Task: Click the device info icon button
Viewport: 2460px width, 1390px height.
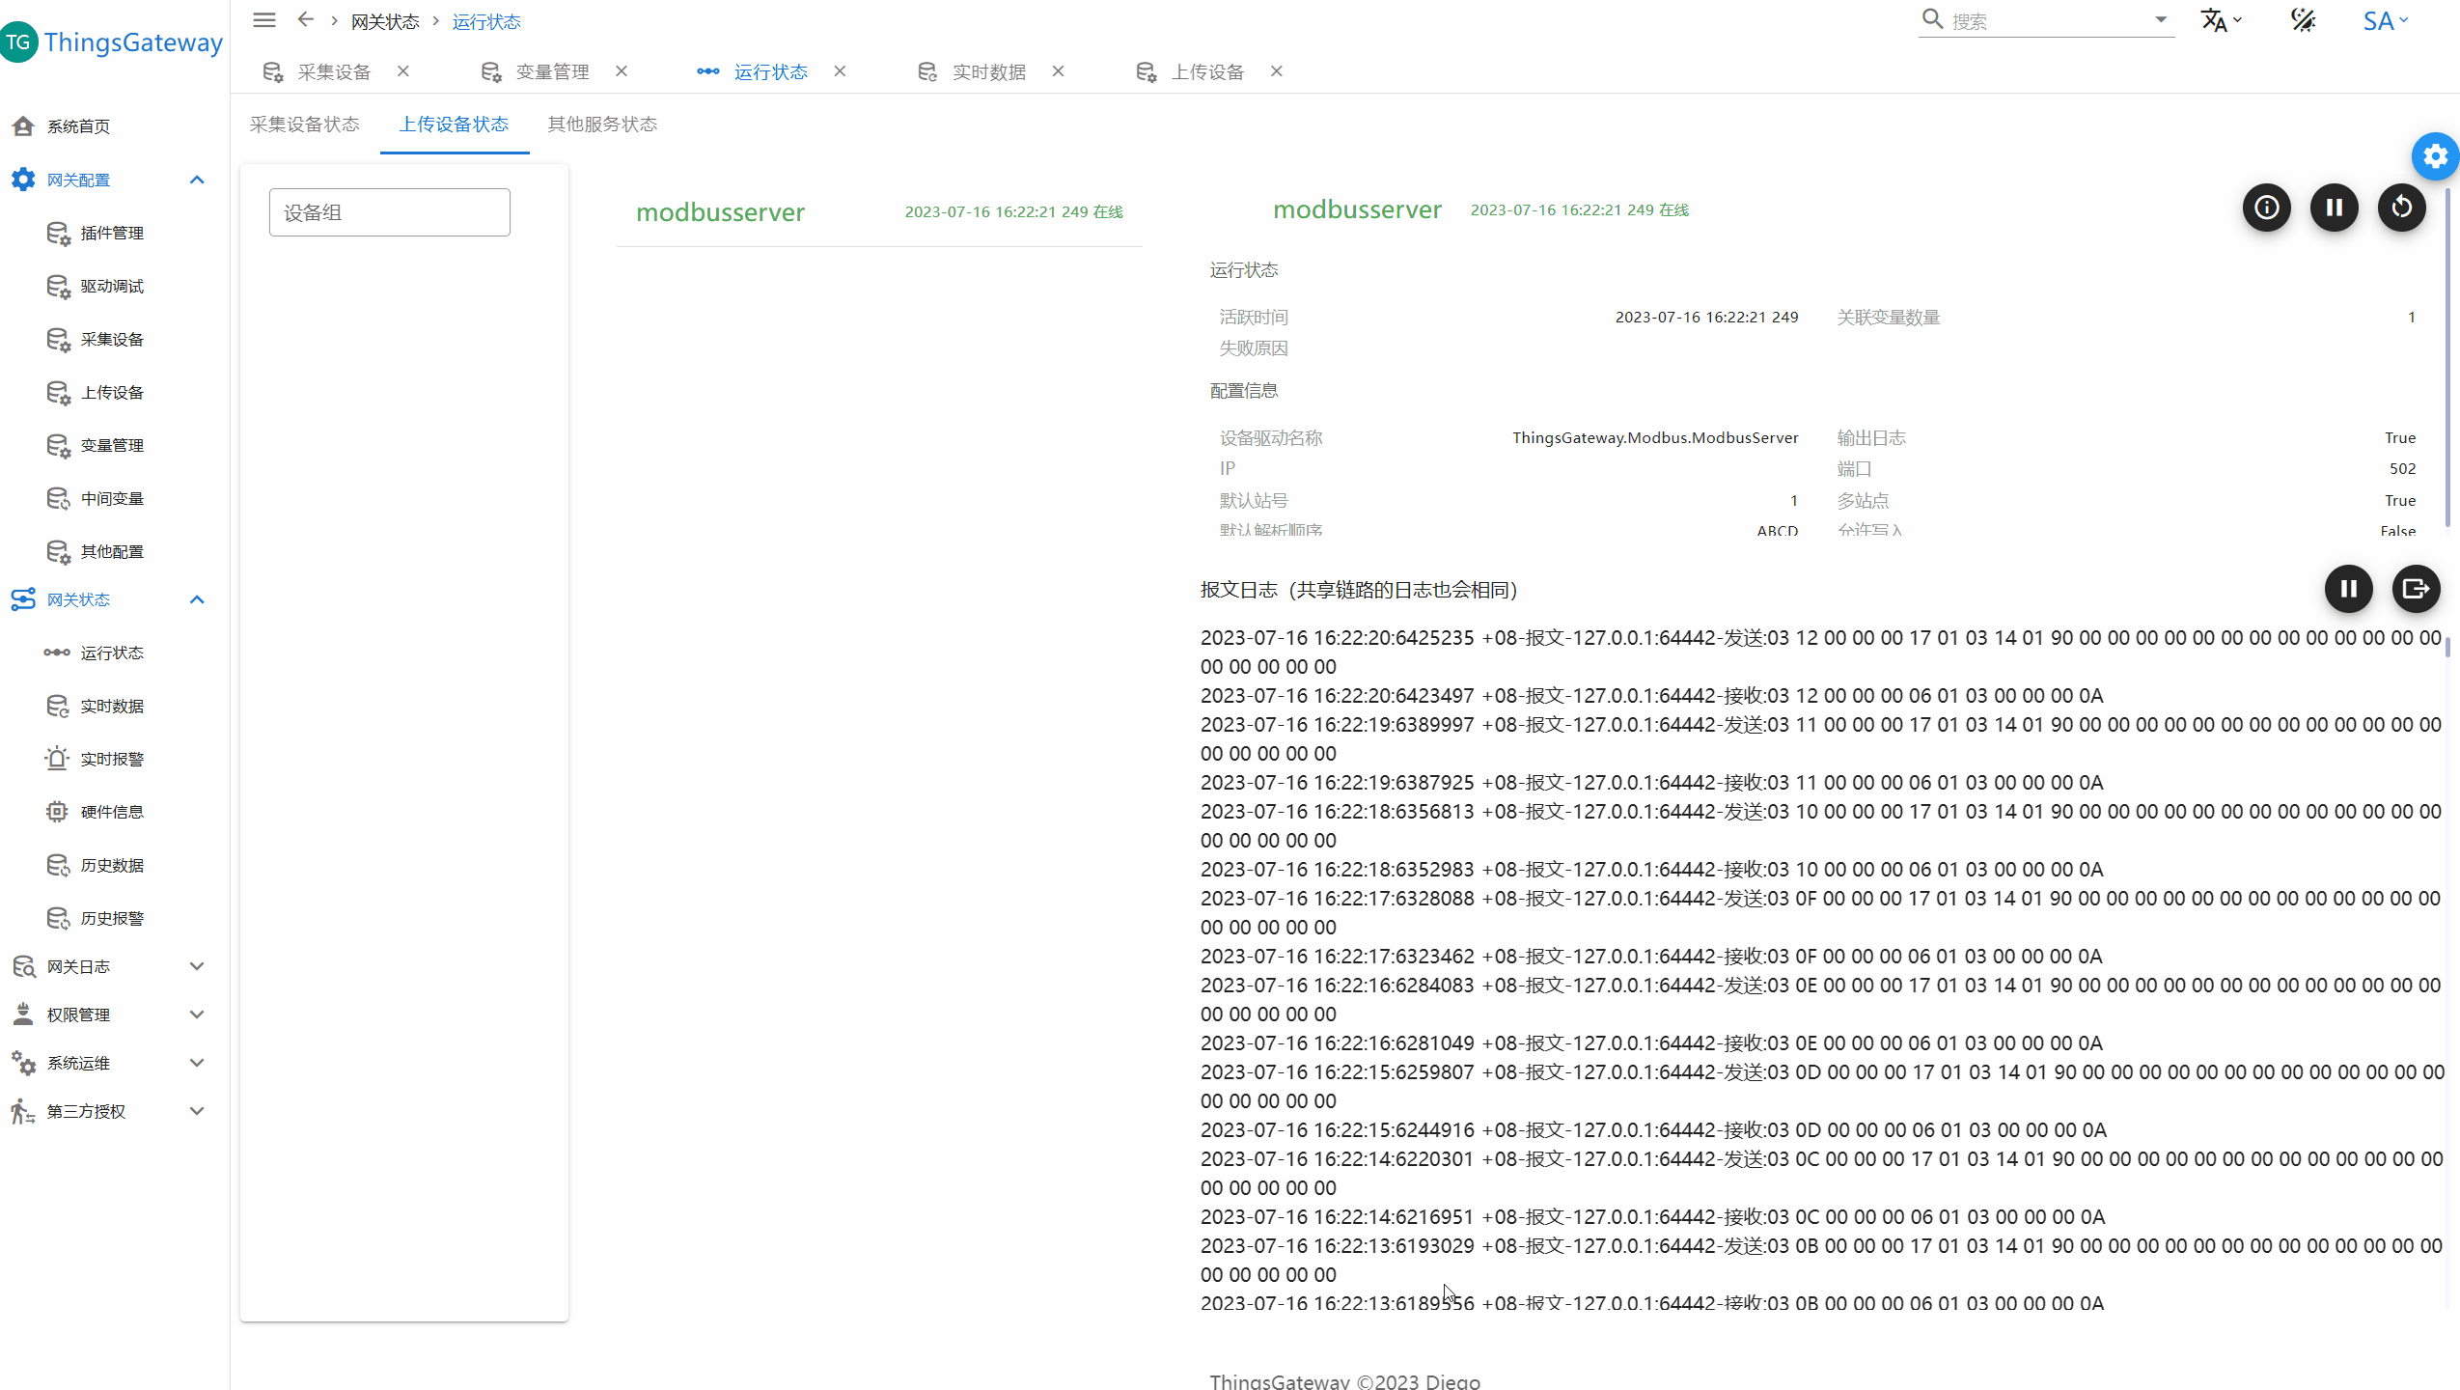Action: click(2266, 208)
